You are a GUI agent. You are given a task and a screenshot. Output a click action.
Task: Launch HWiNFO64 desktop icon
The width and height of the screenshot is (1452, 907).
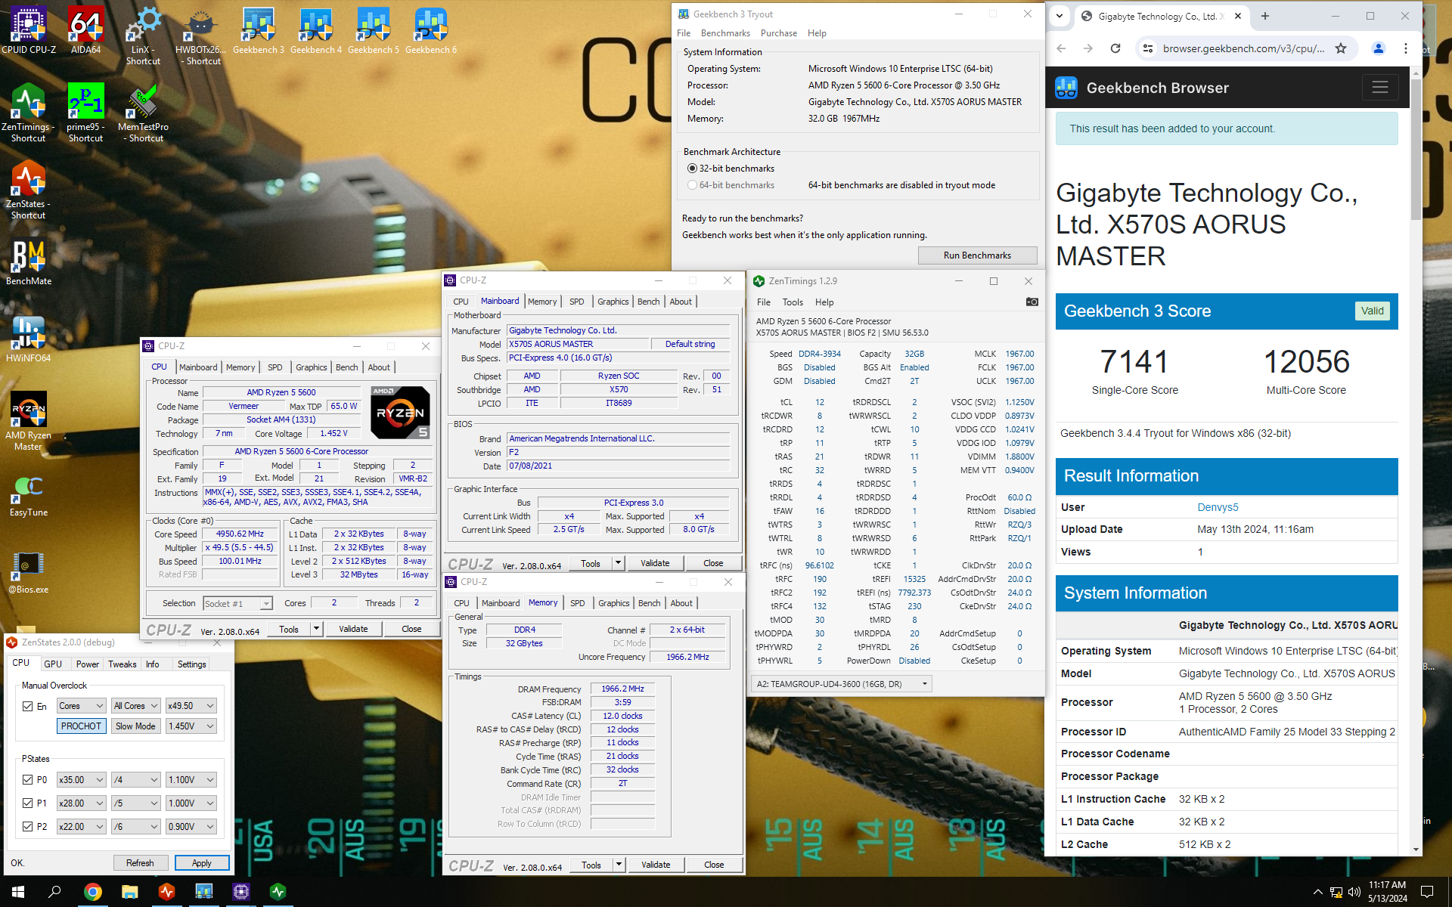[x=29, y=339]
